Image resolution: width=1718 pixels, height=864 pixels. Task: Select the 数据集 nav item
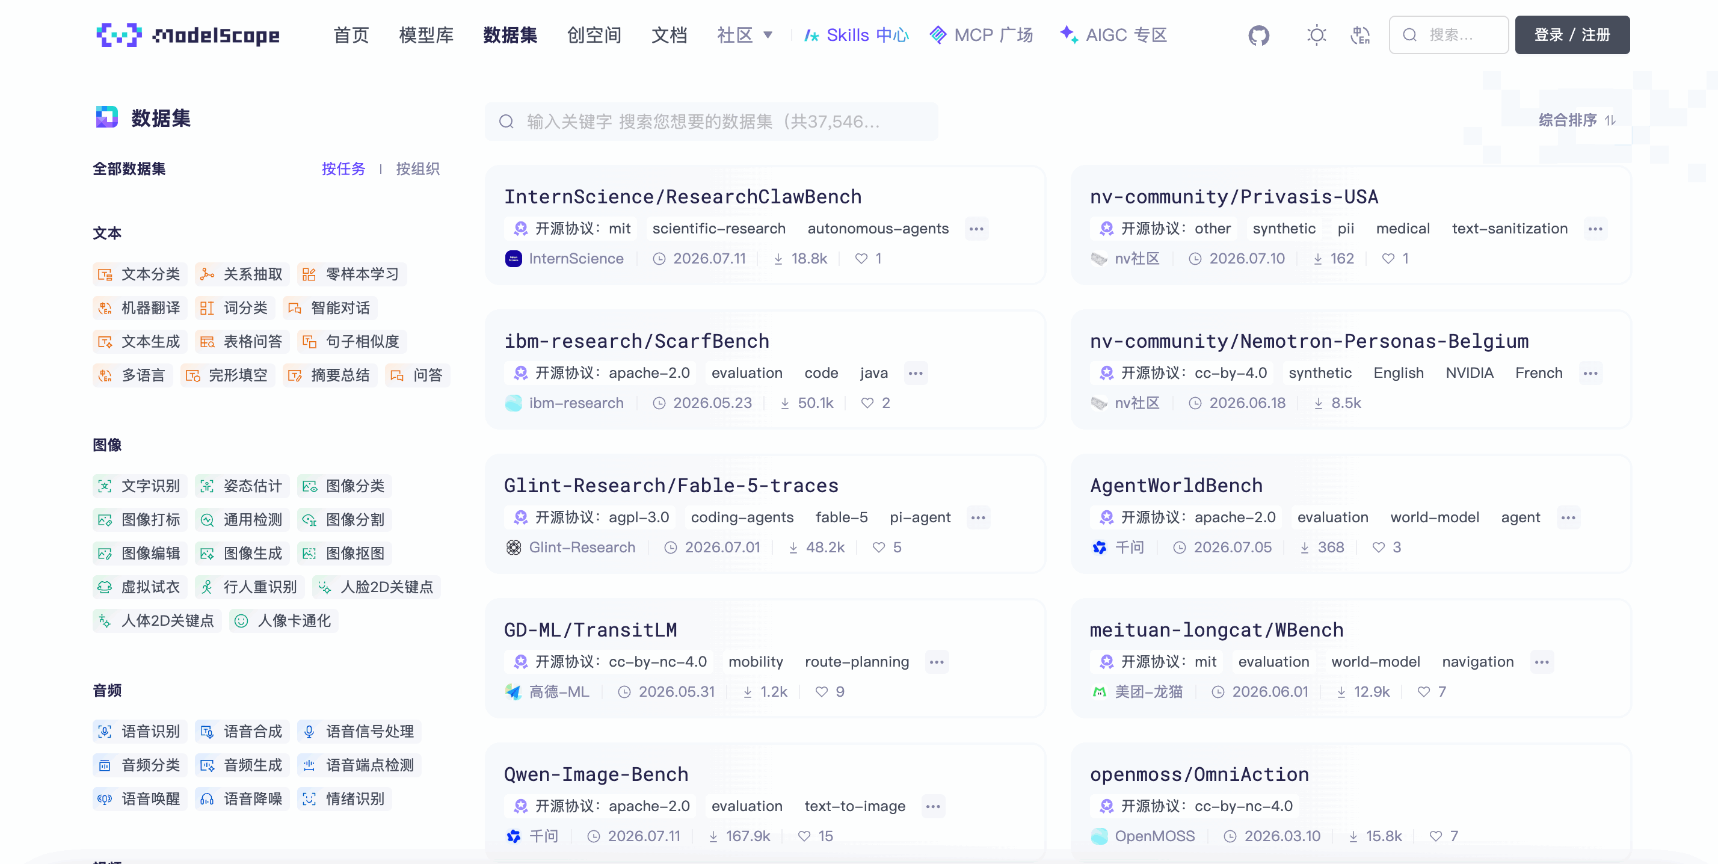pyautogui.click(x=510, y=35)
